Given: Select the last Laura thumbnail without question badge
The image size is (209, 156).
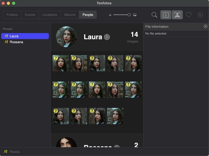Looking at the screenshot, I should [x=115, y=116].
